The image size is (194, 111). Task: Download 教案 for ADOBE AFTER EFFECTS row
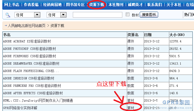point(131,93)
